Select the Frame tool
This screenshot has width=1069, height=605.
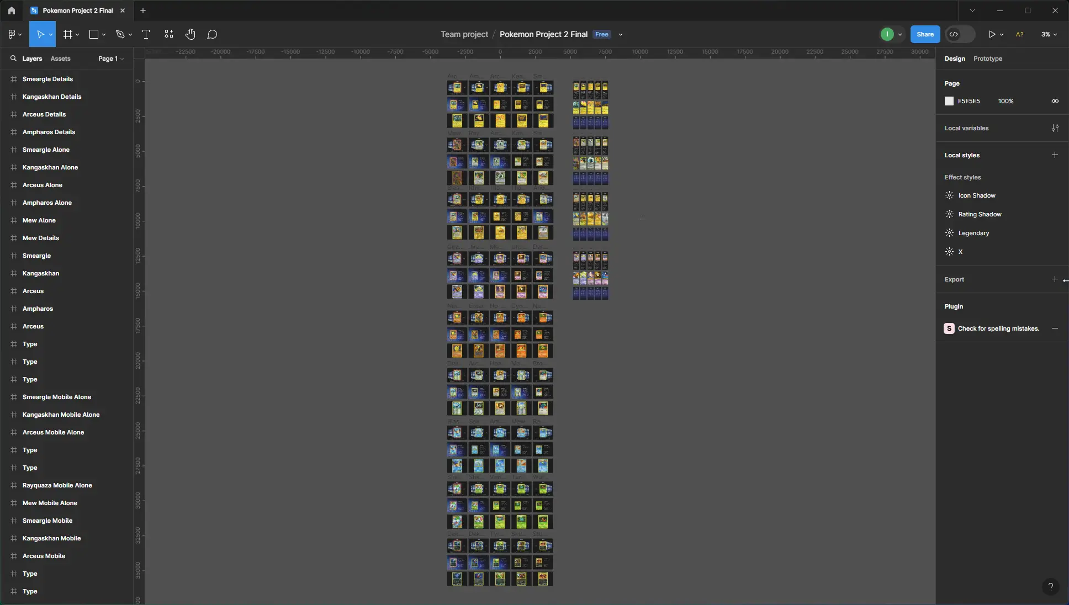click(x=68, y=34)
